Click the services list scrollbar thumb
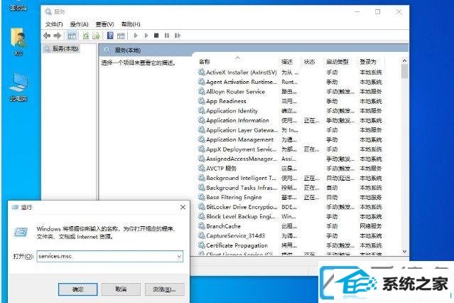This screenshot has width=454, height=303. 404,71
